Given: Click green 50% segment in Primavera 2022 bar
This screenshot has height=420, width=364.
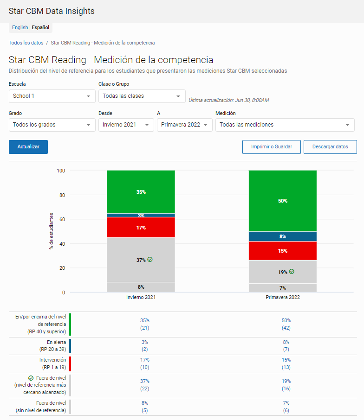Looking at the screenshot, I should click(x=283, y=201).
